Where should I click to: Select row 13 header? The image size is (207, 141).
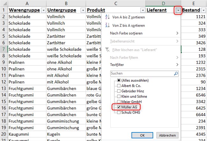(4, 89)
